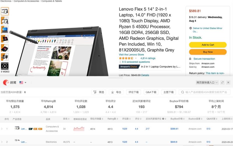
Task: Open the Len... product link in row 2
Action: point(24,142)
